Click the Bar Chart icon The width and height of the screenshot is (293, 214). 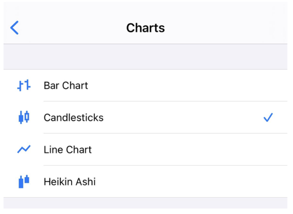(24, 86)
